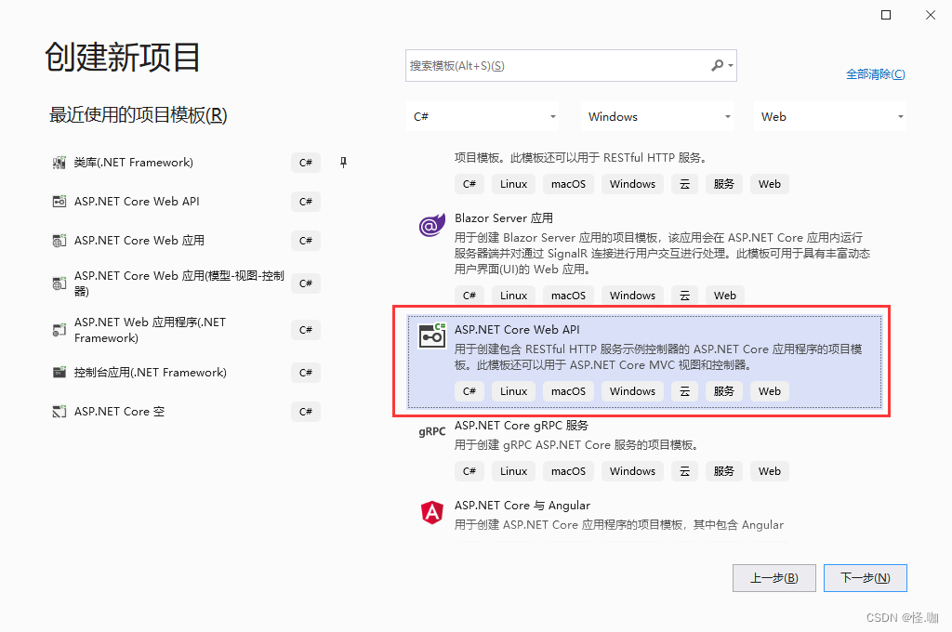
Task: Click the 上一步(B) button
Action: (774, 578)
